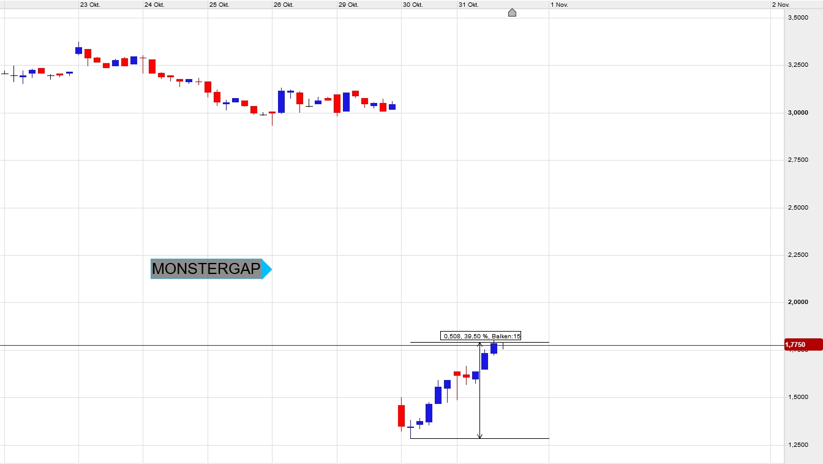Click the 2,2500 price axis label
Screen dimensions: 823x464
[x=798, y=255]
